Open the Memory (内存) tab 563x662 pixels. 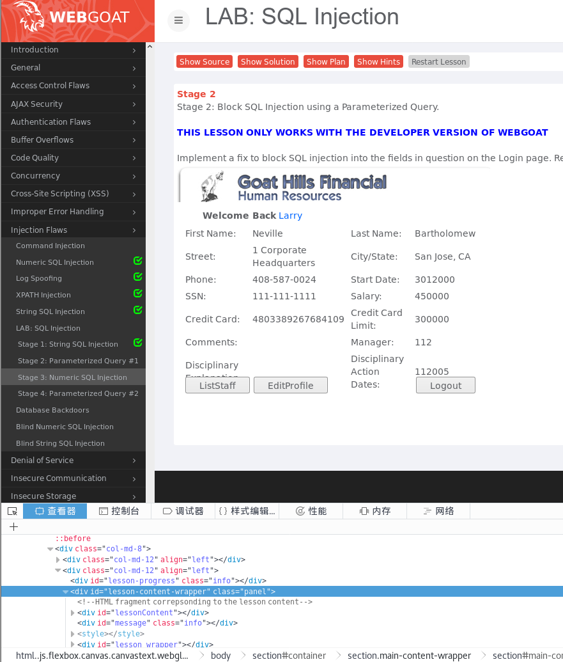[375, 511]
